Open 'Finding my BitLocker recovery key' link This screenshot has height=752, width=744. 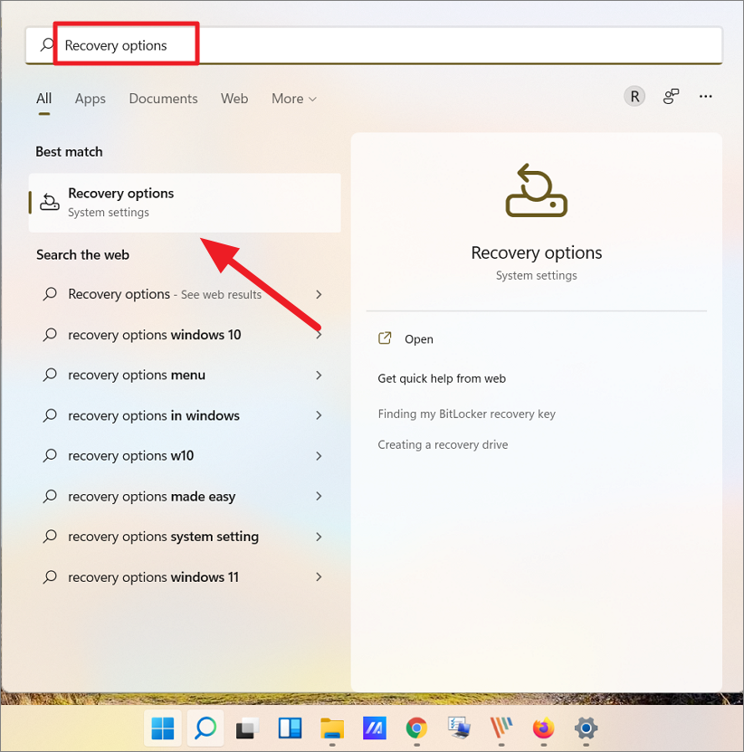pos(466,414)
